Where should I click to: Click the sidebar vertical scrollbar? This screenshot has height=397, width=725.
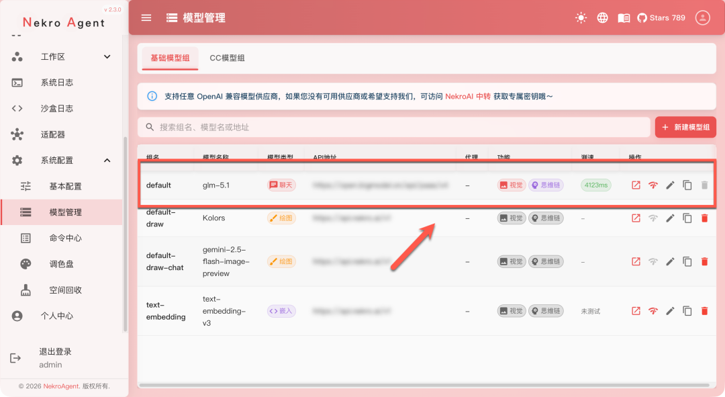point(125,234)
